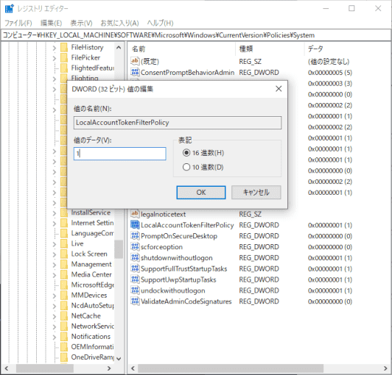The height and width of the screenshot is (375, 392).
Task: Expand the InstallService tree node
Action: [55, 213]
